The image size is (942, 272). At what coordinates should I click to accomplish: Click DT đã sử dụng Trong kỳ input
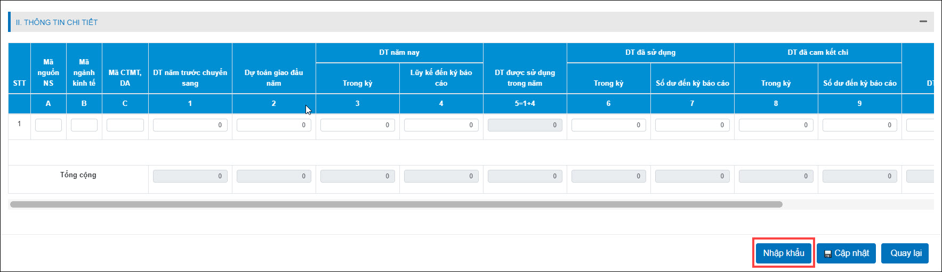click(x=609, y=125)
